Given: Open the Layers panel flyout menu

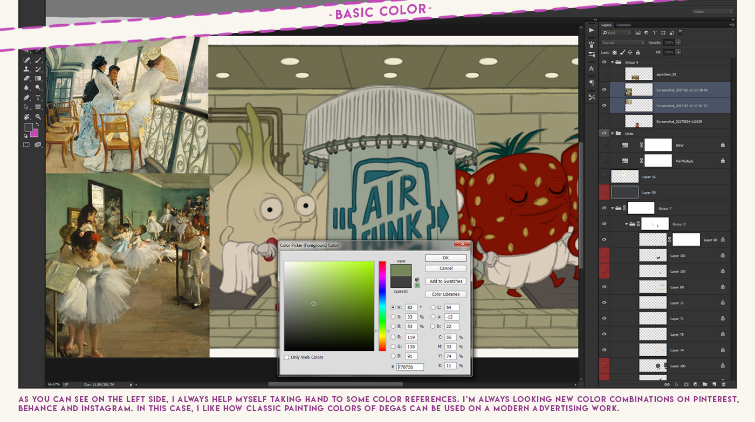Looking at the screenshot, I should point(732,25).
